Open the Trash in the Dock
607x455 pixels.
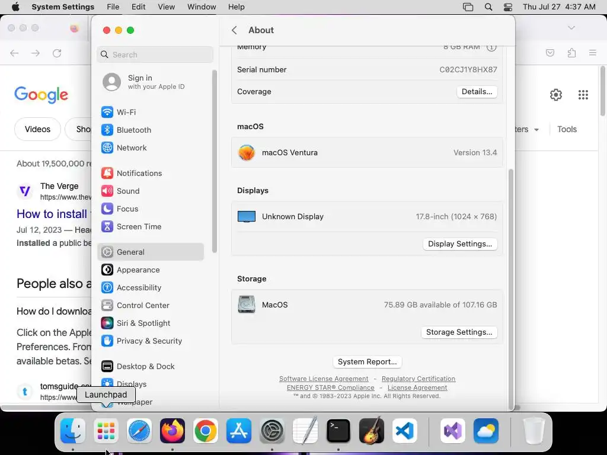534,431
